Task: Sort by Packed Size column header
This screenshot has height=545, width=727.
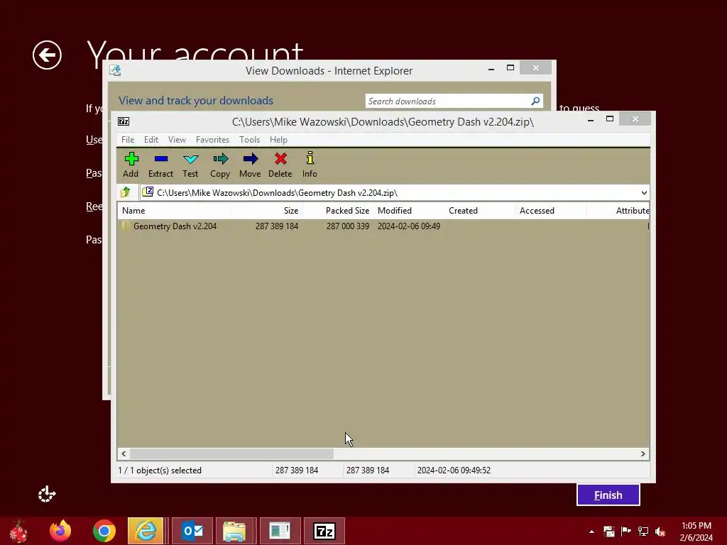Action: pyautogui.click(x=338, y=210)
